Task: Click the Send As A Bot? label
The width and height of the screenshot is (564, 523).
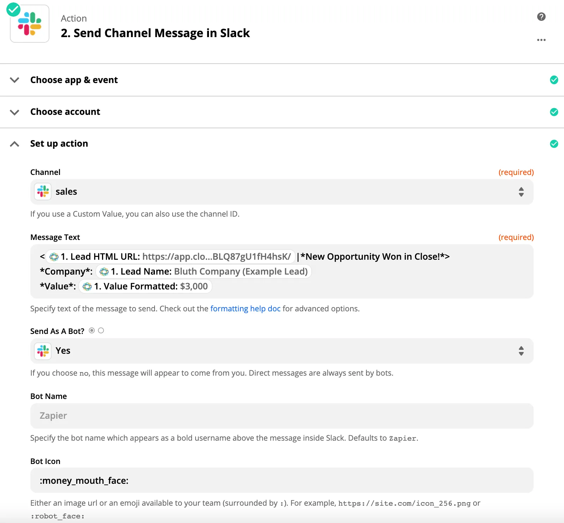Action: click(x=57, y=331)
